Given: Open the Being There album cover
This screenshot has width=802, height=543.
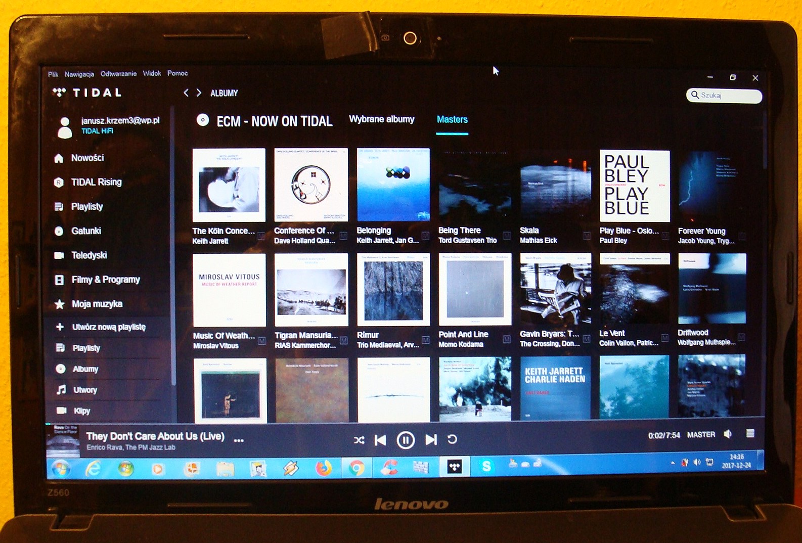Looking at the screenshot, I should [475, 185].
